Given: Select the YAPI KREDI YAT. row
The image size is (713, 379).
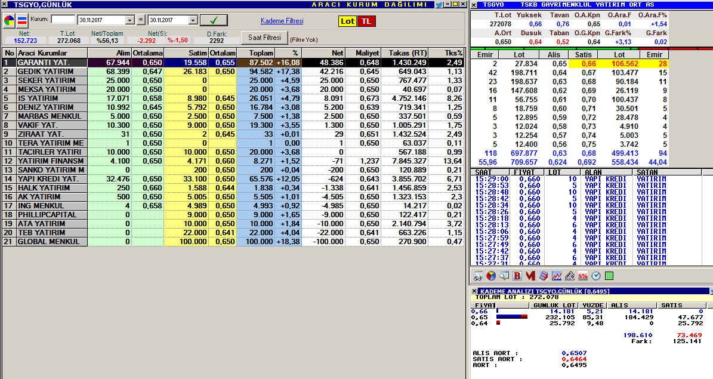Looking at the screenshot, I should pyautogui.click(x=233, y=179).
